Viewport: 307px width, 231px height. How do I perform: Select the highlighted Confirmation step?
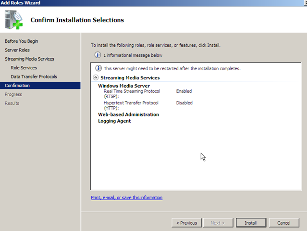click(40, 86)
